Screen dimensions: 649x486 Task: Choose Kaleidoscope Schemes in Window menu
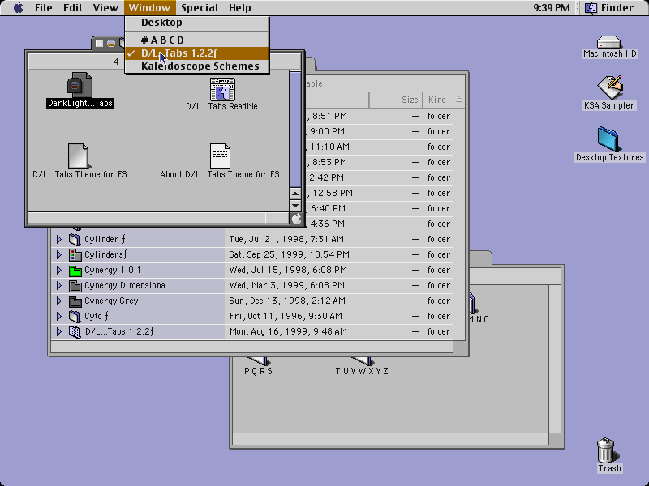pos(197,66)
